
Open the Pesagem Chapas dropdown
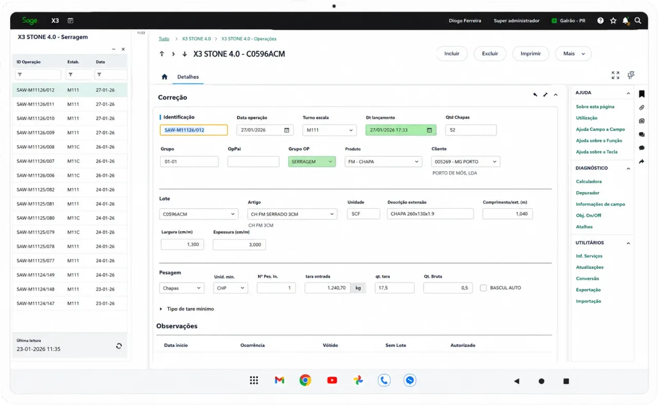(x=181, y=288)
